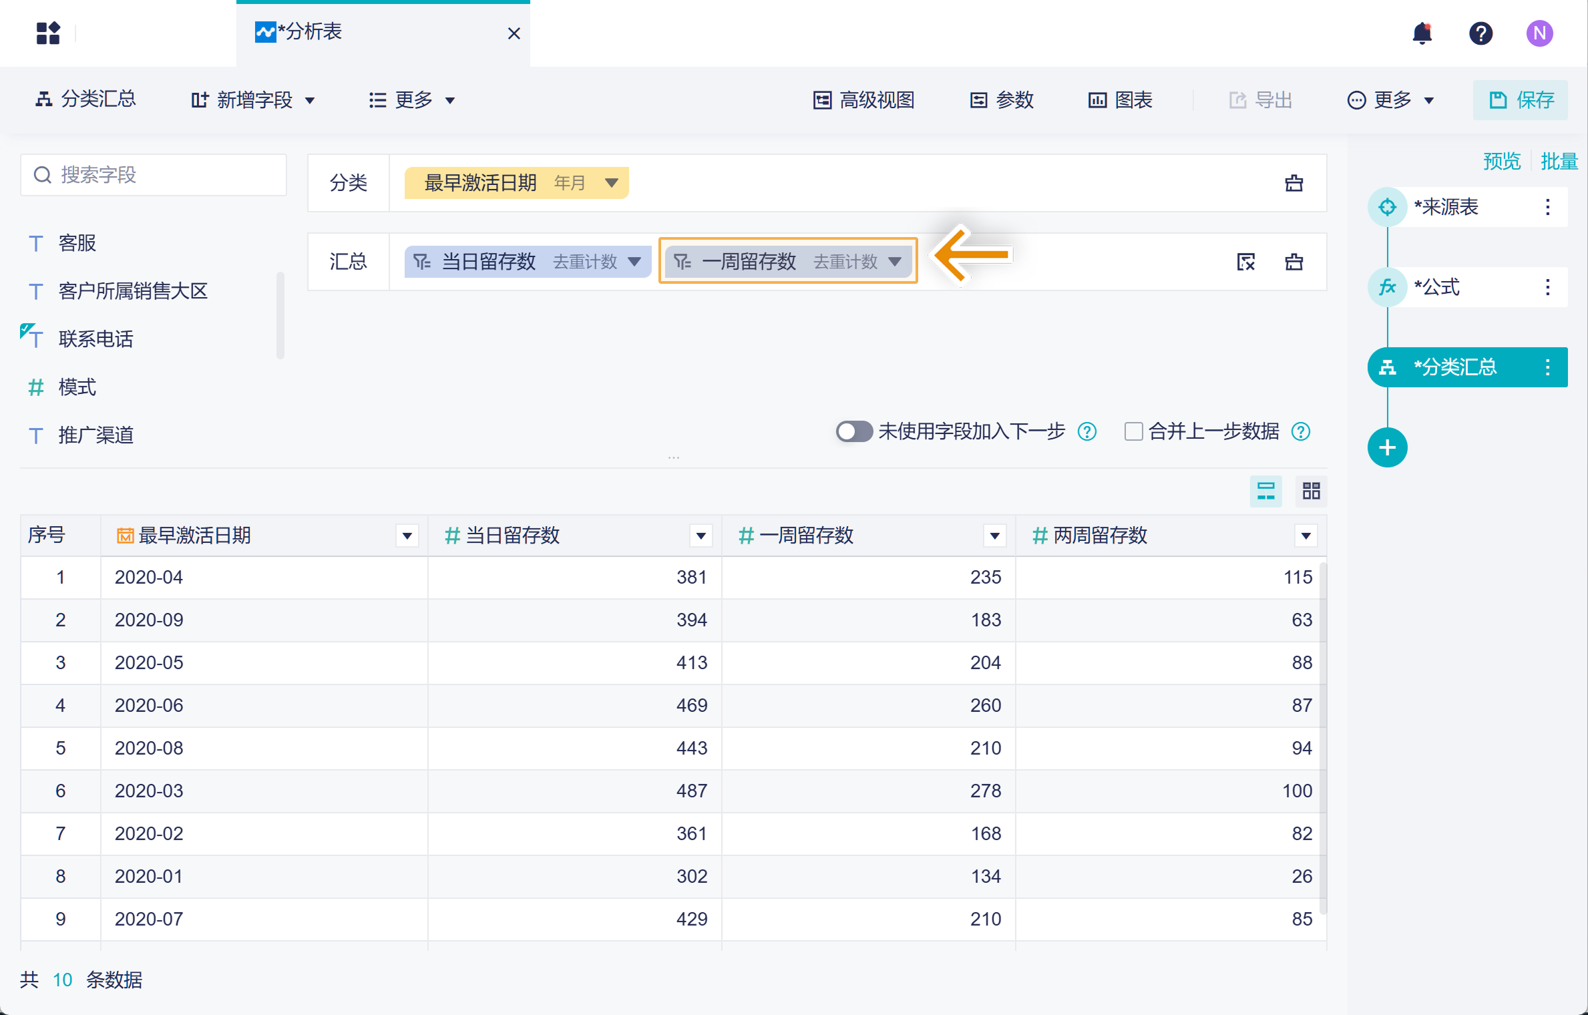1588x1015 pixels.
Task: Click the 搜索字段 search box
Action: click(154, 175)
